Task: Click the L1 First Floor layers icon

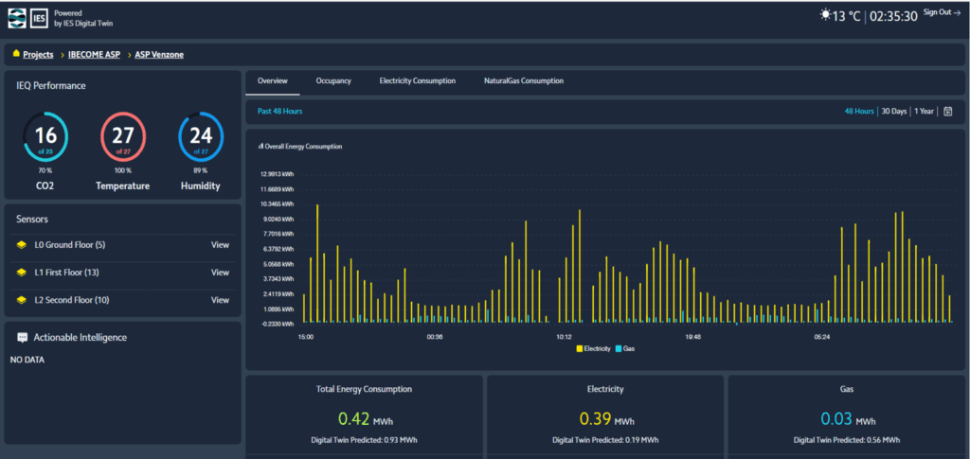Action: pos(21,273)
